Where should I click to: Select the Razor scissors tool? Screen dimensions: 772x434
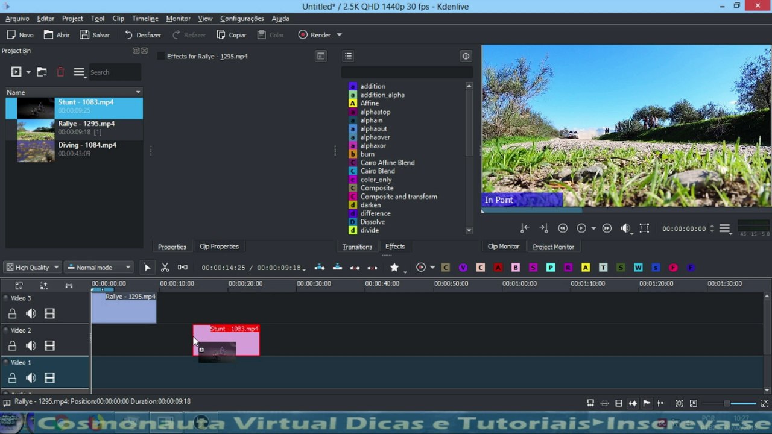pyautogui.click(x=165, y=268)
